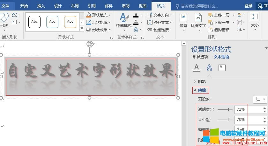The image size is (268, 146).
Task: Open the 文件 menu tab
Action: click(5, 6)
